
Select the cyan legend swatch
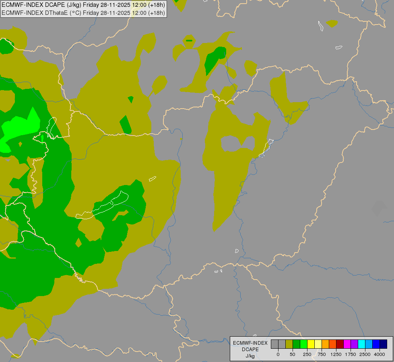[361, 344]
